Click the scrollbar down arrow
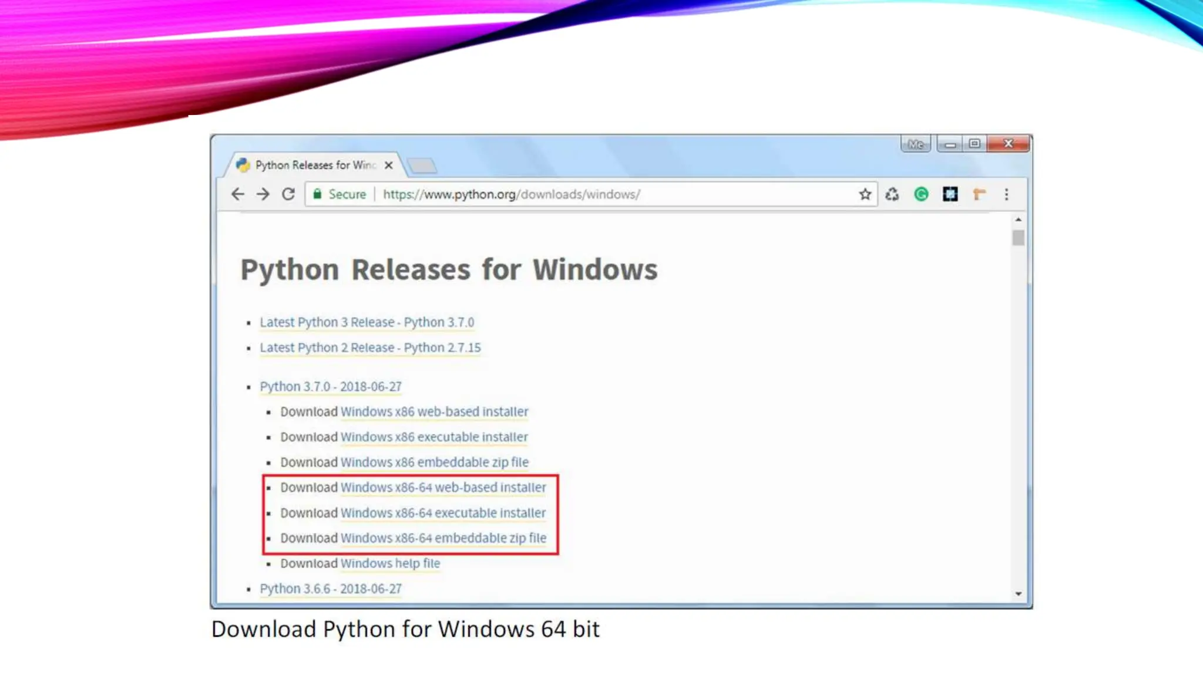 pyautogui.click(x=1018, y=594)
